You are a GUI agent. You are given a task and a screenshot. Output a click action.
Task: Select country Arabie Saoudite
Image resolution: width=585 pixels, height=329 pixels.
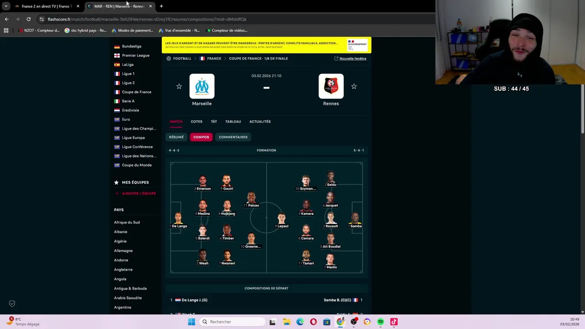coord(128,298)
